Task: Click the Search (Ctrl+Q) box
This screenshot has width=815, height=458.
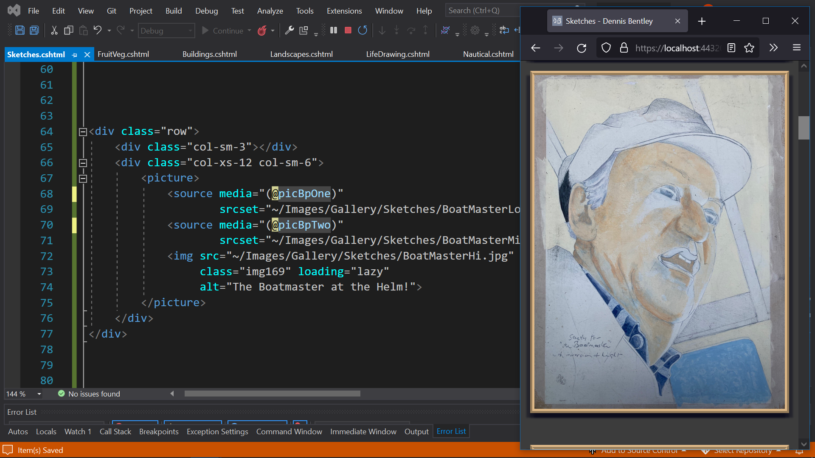Action: (483, 11)
